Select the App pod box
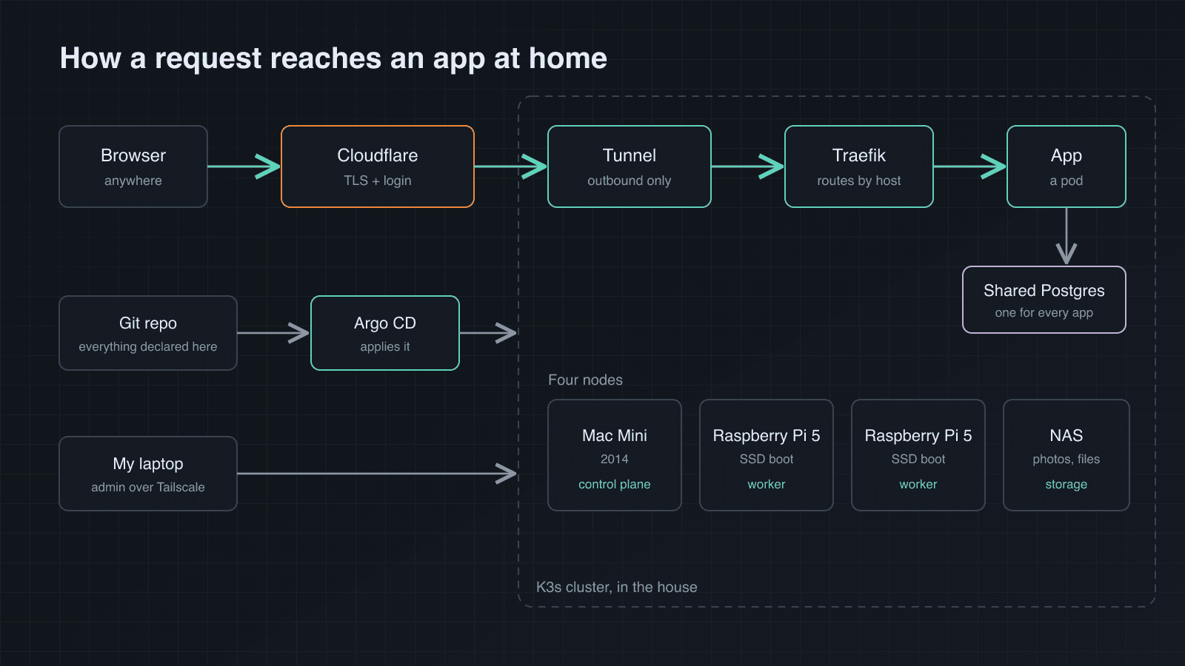 (x=1066, y=166)
